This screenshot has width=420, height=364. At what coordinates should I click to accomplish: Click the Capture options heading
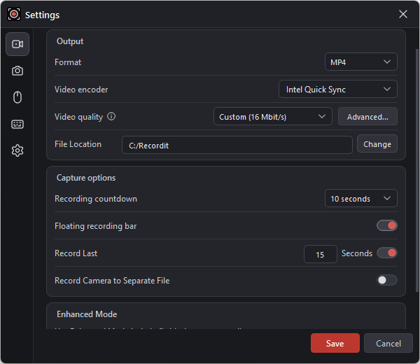point(86,178)
